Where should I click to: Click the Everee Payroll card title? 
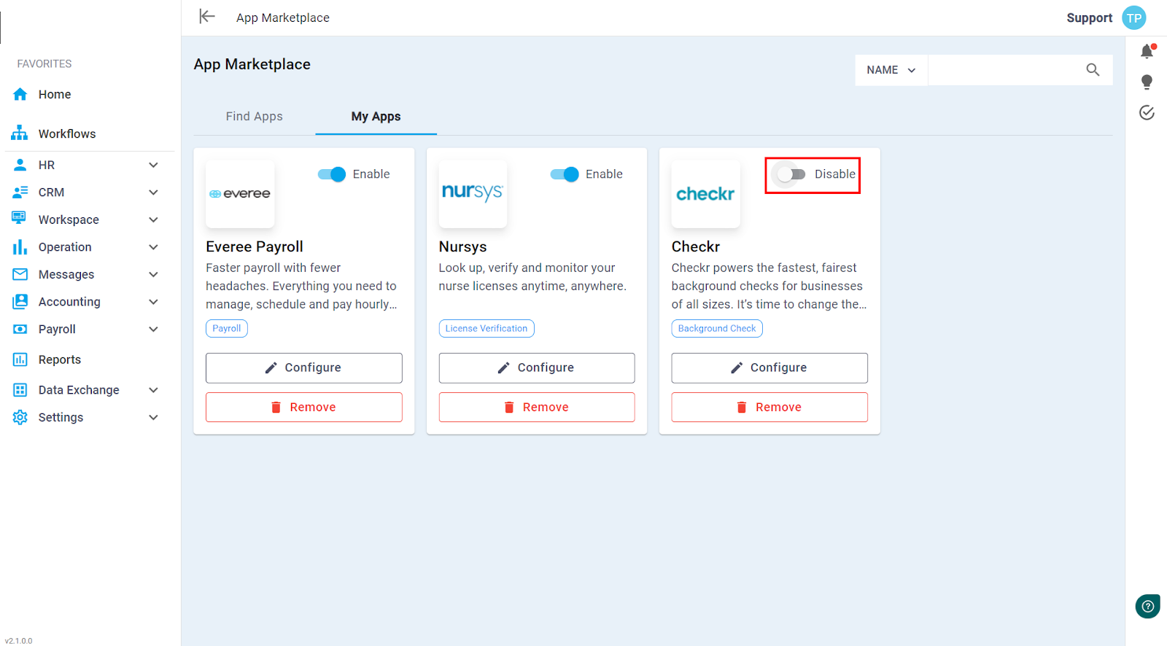[x=255, y=247]
